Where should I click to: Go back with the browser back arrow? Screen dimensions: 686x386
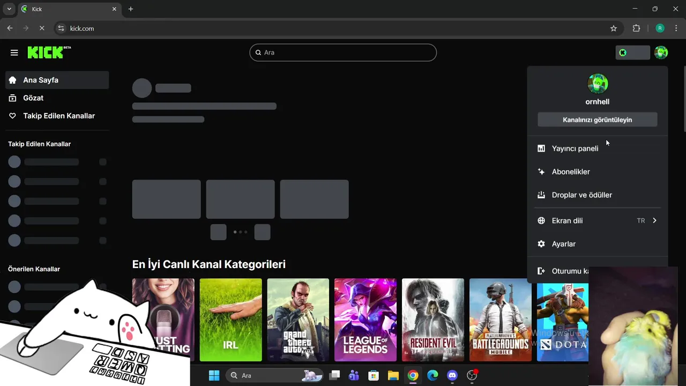10,28
